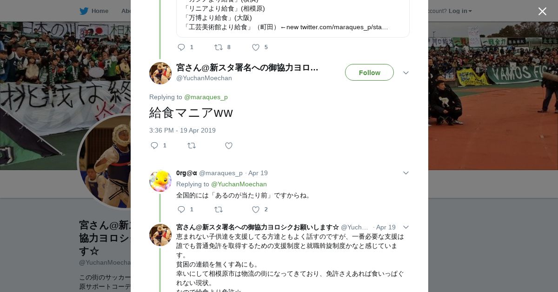Image resolution: width=558 pixels, height=292 pixels.
Task: Follow the @YuchanMoechan account
Action: [369, 73]
